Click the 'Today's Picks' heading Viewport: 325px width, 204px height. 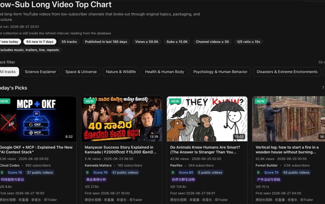(13, 88)
